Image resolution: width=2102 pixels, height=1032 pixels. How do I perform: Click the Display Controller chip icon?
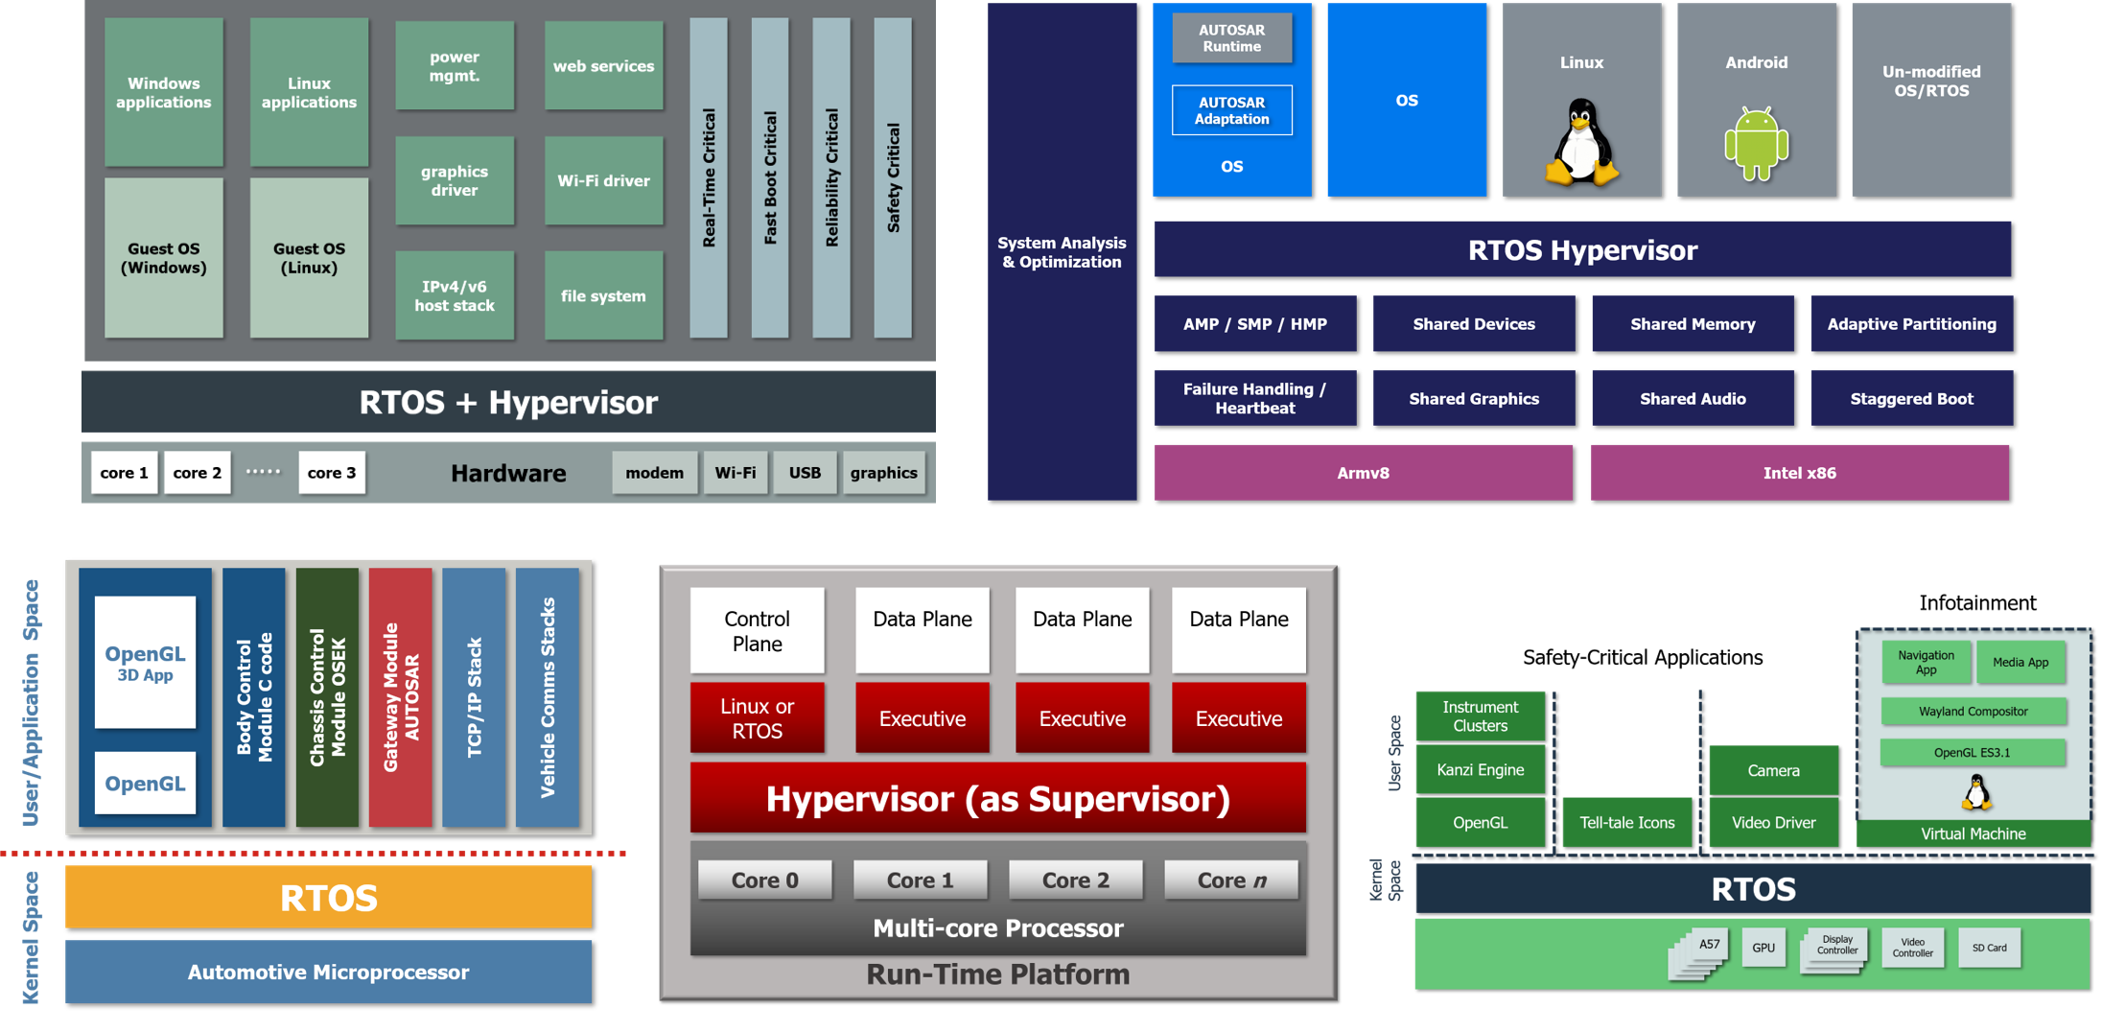pyautogui.click(x=1834, y=948)
